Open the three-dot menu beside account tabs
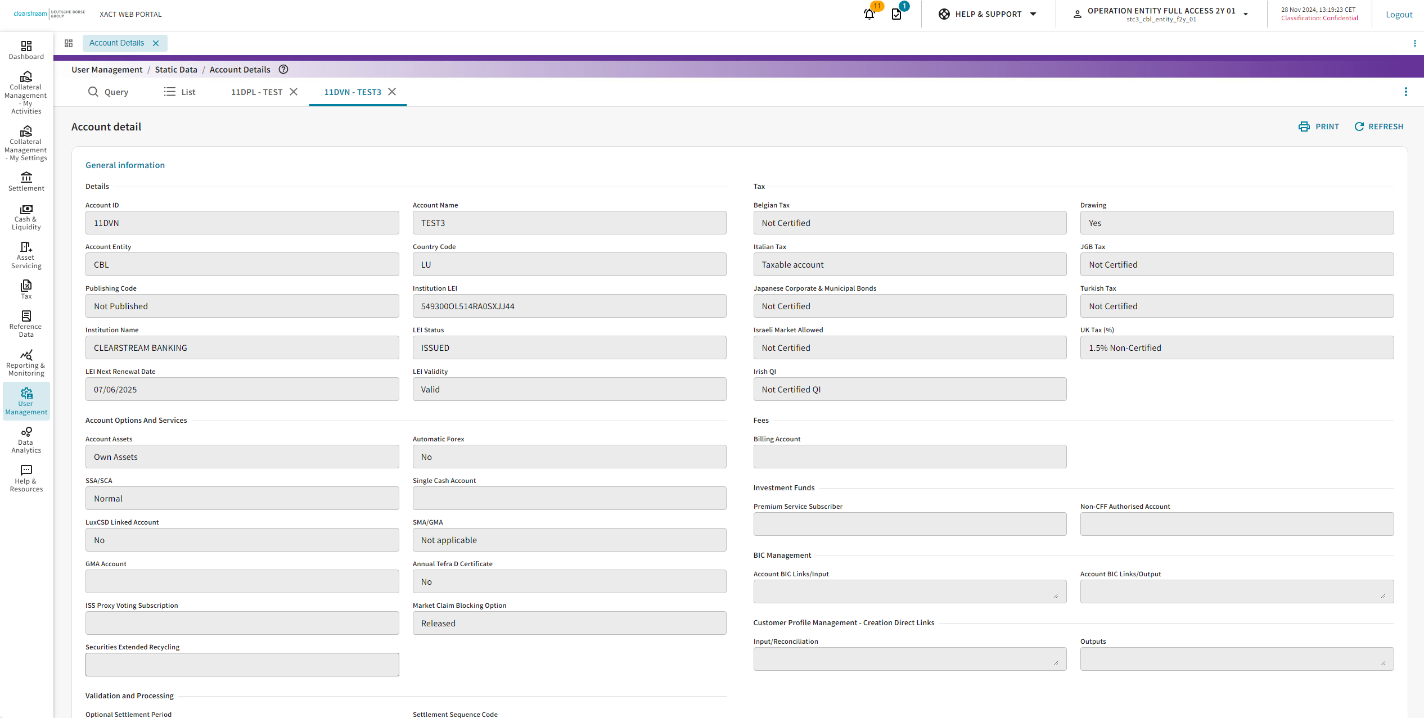The image size is (1424, 718). 1405,92
